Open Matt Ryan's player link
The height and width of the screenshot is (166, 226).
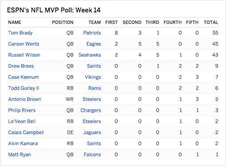tap(20, 154)
